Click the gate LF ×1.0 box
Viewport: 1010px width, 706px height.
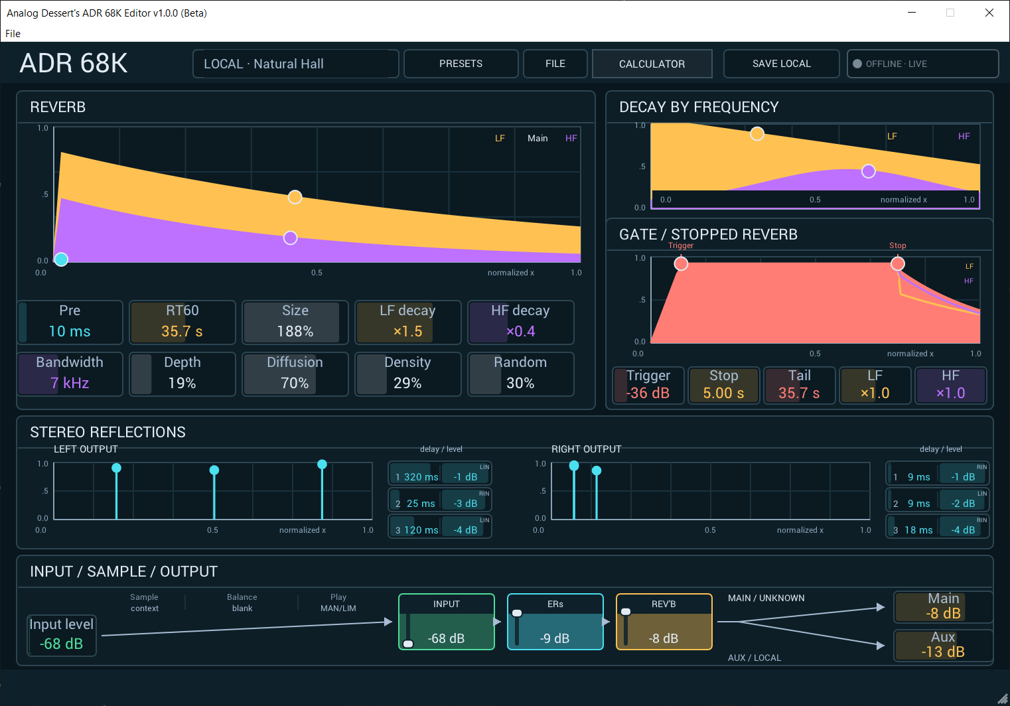(x=875, y=385)
